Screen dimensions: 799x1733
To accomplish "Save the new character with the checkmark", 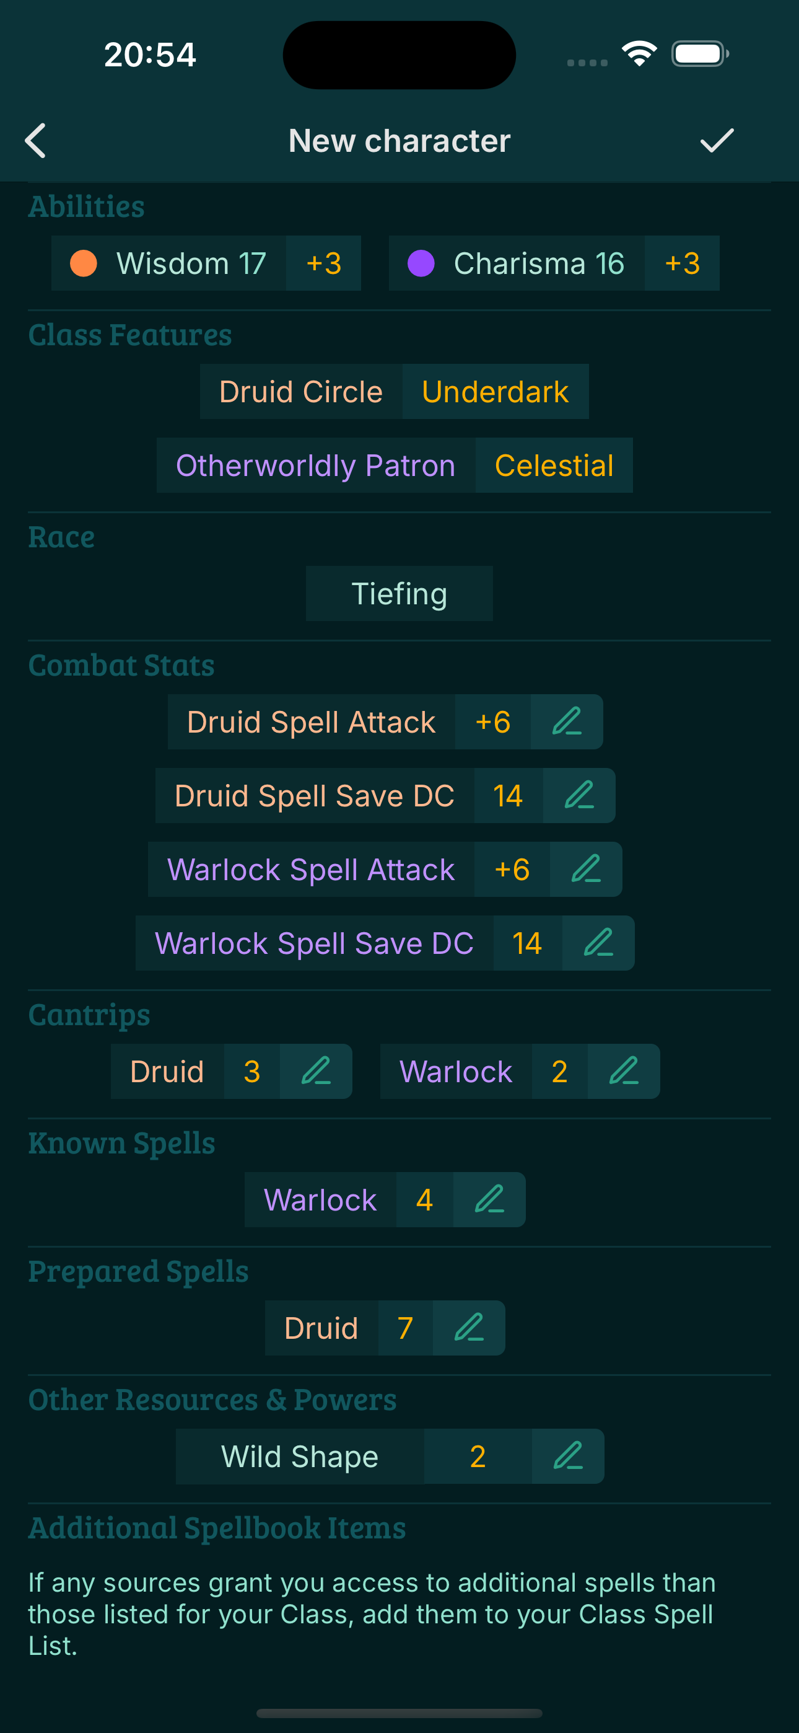I will coord(715,141).
